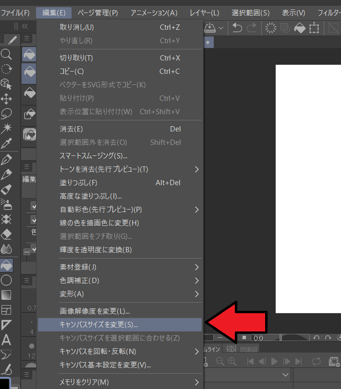Select the Move Layer tool
Screen dimensions: 341x389
tap(6, 99)
